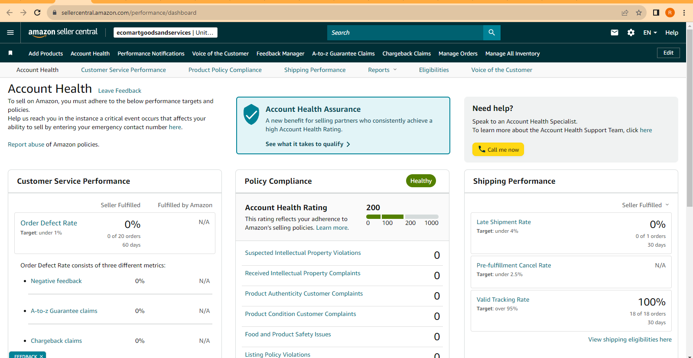Switch to Eligibilities tab
Viewport: 693px width, 358px height.
tap(434, 70)
